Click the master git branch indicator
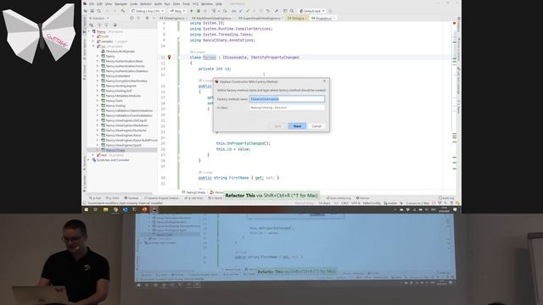This screenshot has width=543, height=305. point(390,203)
